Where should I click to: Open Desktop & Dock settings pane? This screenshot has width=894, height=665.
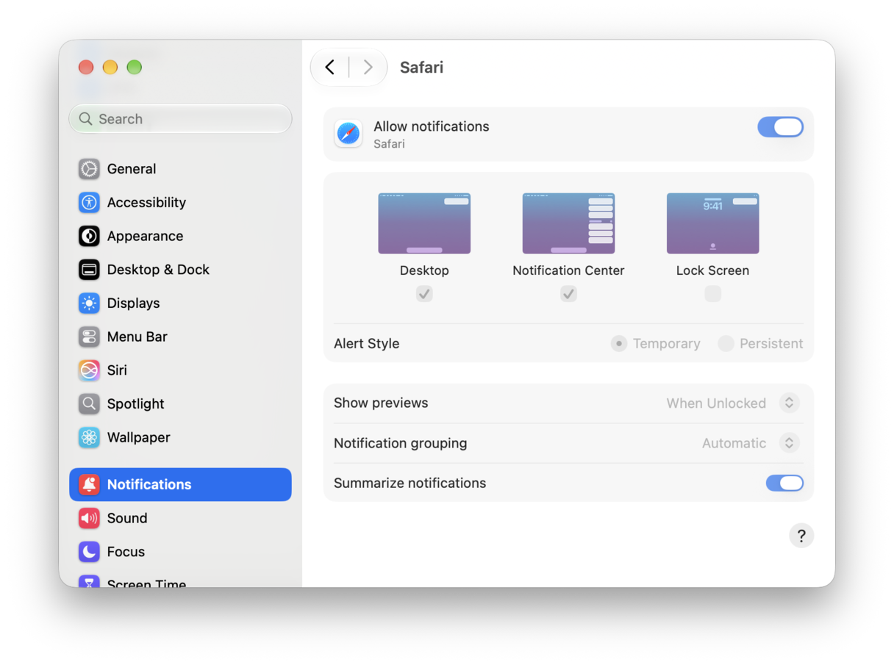click(x=180, y=270)
